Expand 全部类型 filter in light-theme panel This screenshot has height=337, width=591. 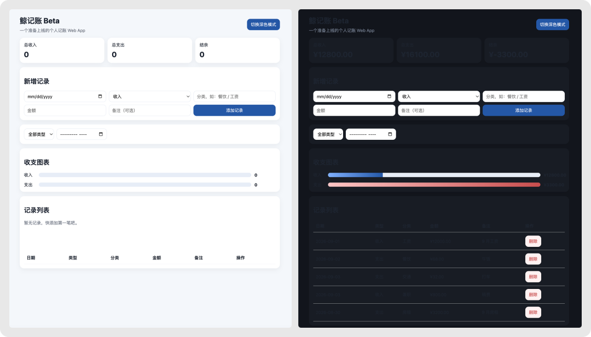click(x=39, y=134)
